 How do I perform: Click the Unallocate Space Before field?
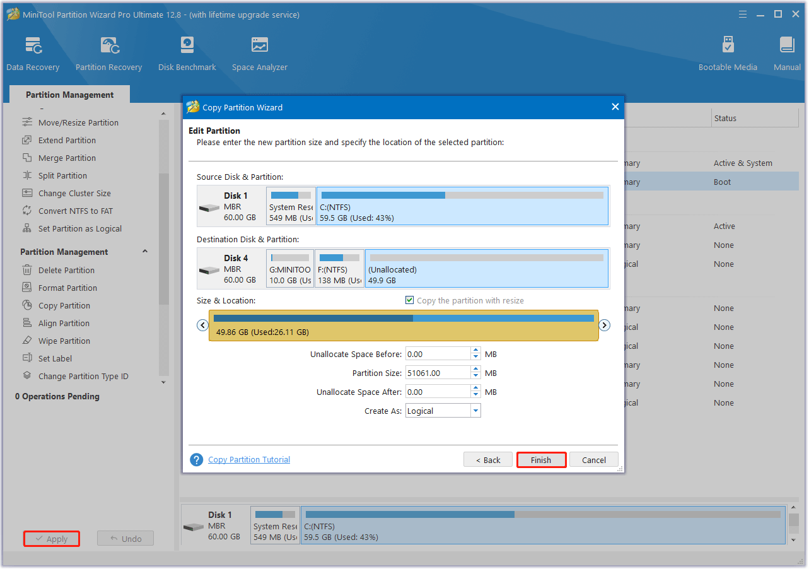point(438,354)
